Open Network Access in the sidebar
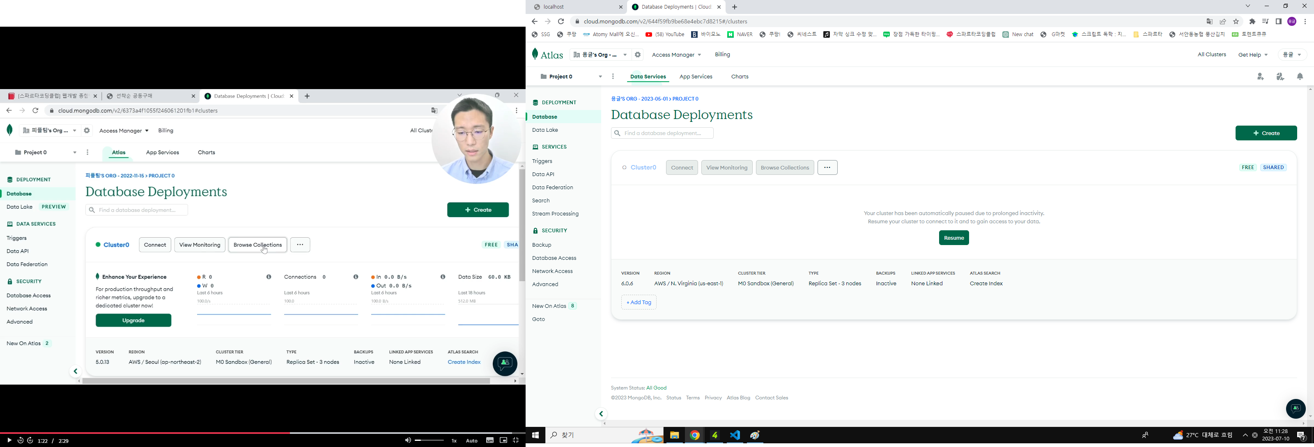 tap(552, 272)
